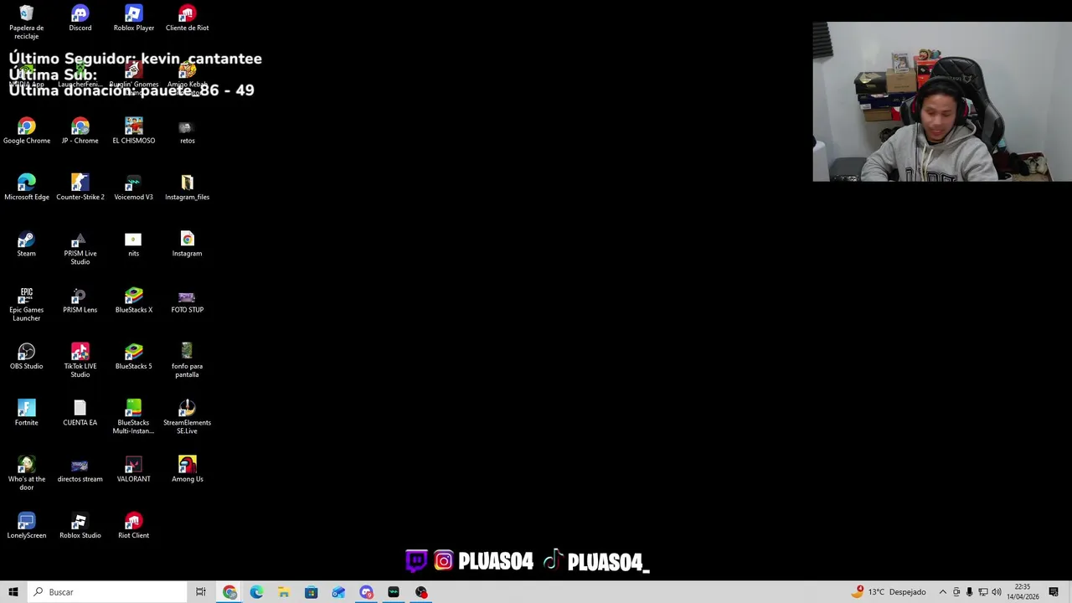Open the Google Chrome desktop shortcut
This screenshot has height=603, width=1072.
(26, 131)
